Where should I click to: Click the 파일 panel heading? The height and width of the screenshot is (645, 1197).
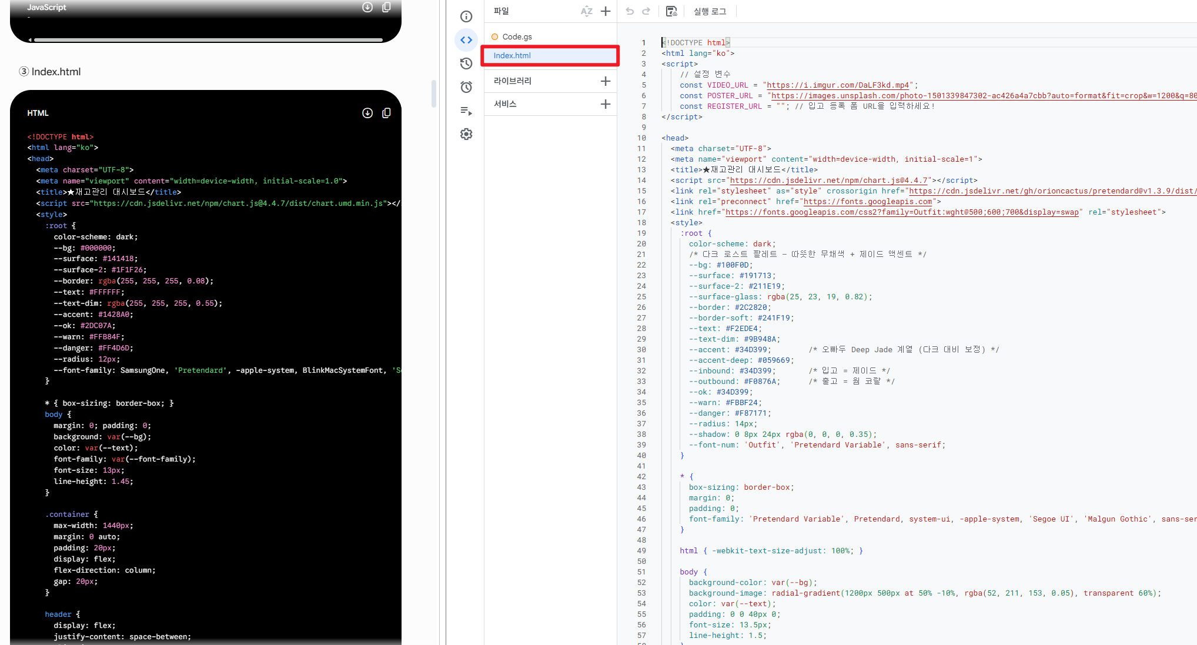tap(501, 11)
